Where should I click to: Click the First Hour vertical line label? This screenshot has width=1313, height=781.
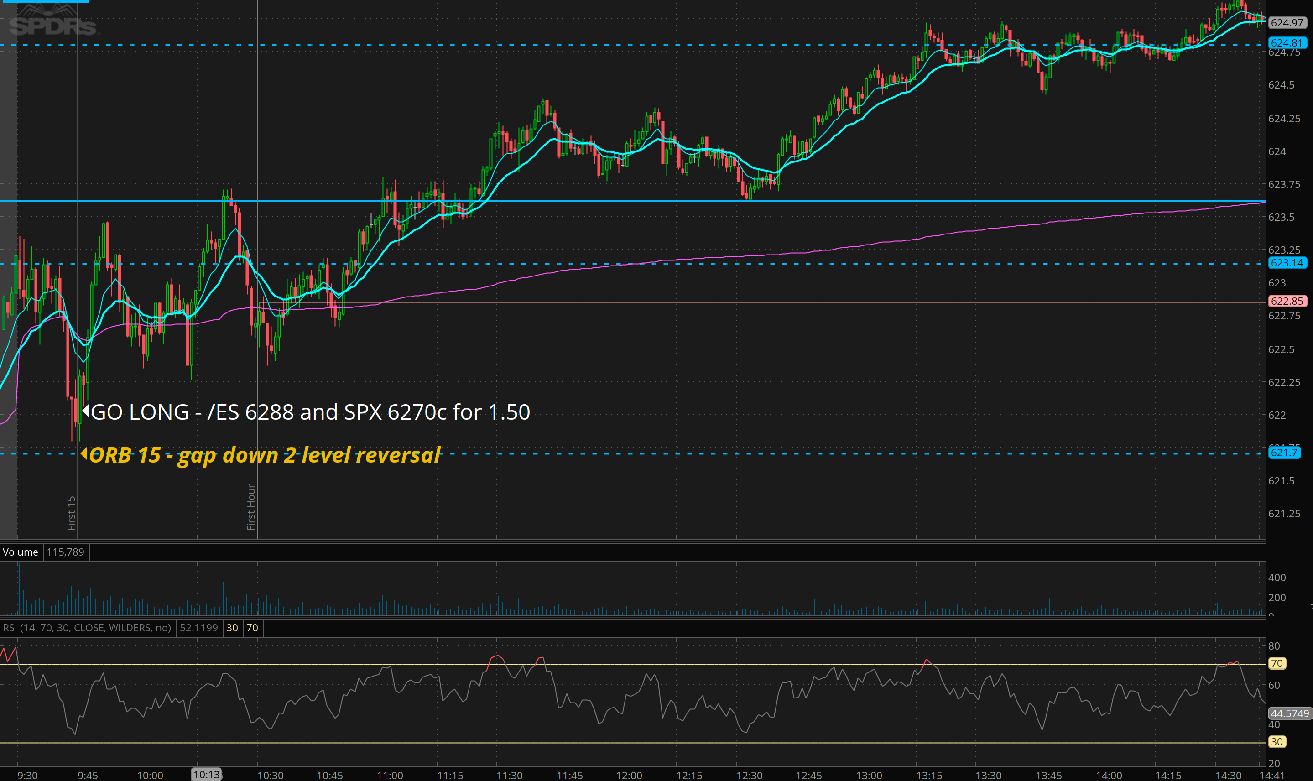251,507
